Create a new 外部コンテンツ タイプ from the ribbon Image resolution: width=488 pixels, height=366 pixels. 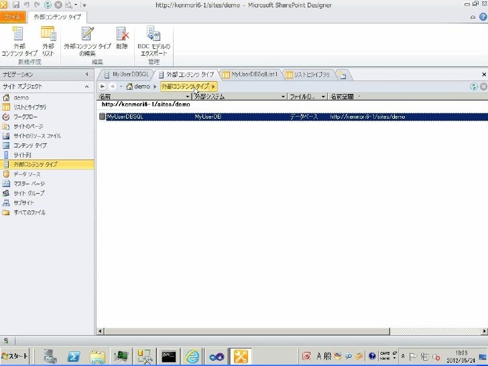point(19,42)
